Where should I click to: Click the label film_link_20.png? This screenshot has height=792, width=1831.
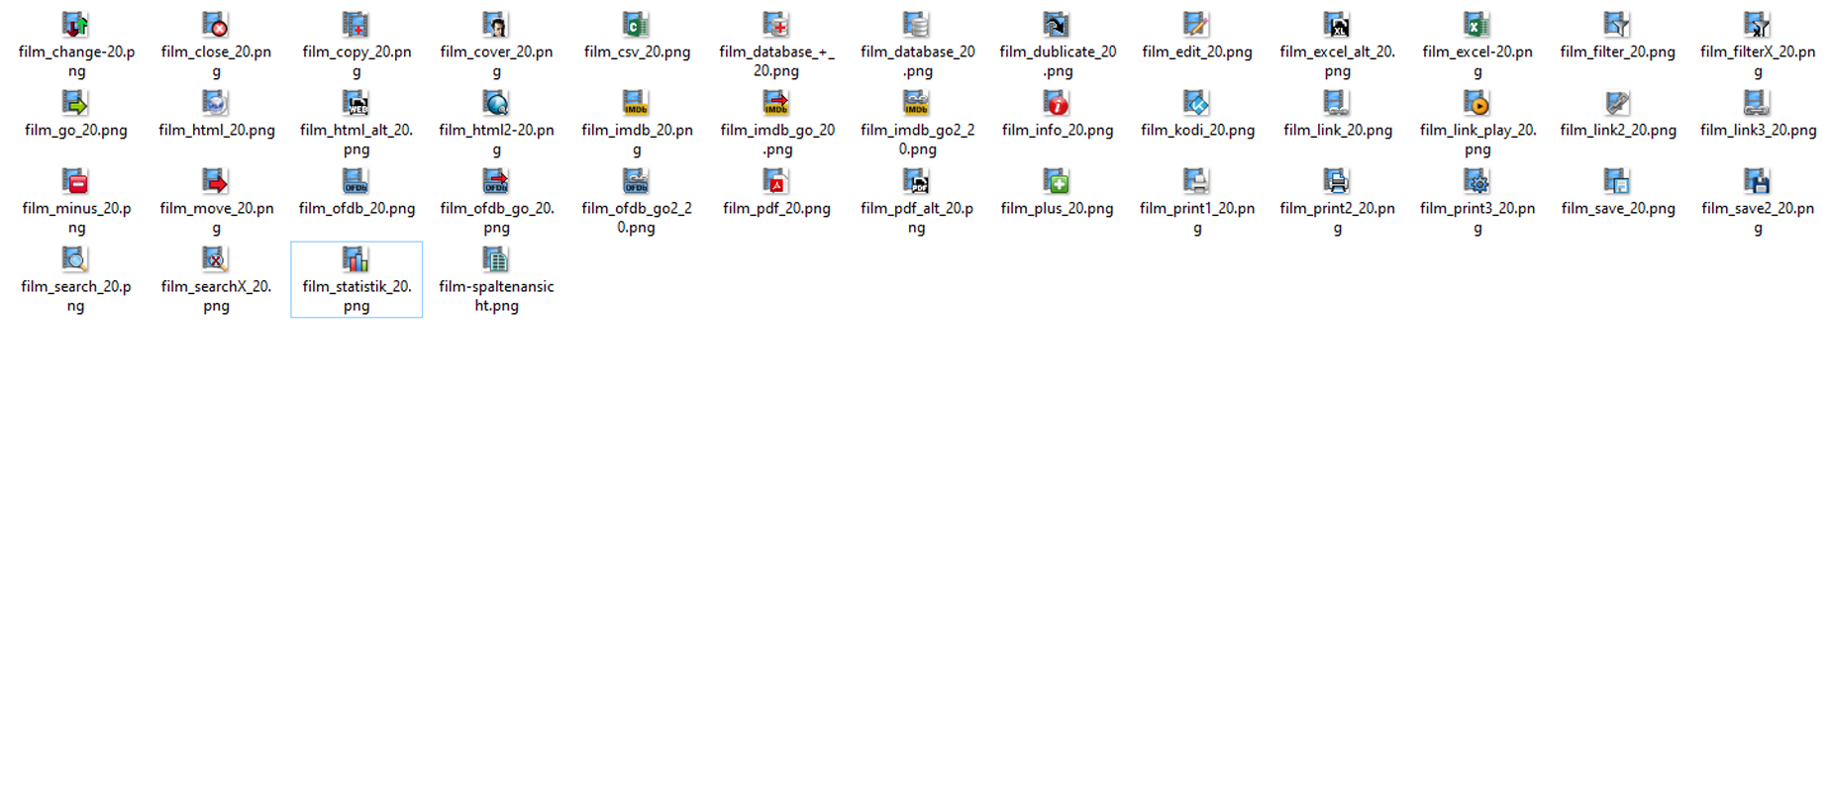[1338, 130]
